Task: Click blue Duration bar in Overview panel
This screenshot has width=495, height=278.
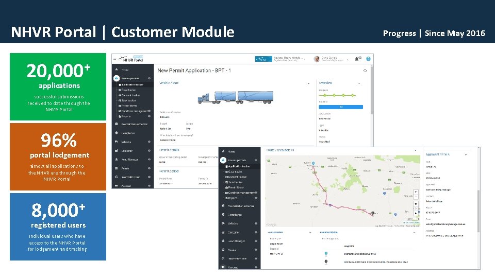Action: point(341,107)
